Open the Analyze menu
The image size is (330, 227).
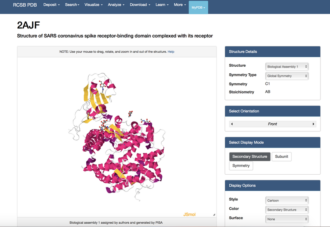pyautogui.click(x=117, y=5)
